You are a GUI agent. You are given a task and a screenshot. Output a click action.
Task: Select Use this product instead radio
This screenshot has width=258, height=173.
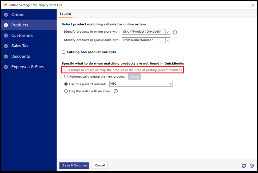click(x=66, y=84)
